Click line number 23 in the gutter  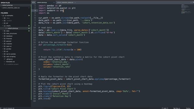34,59
